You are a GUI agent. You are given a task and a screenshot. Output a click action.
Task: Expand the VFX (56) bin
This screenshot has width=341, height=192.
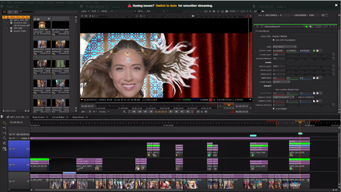pos(8,28)
